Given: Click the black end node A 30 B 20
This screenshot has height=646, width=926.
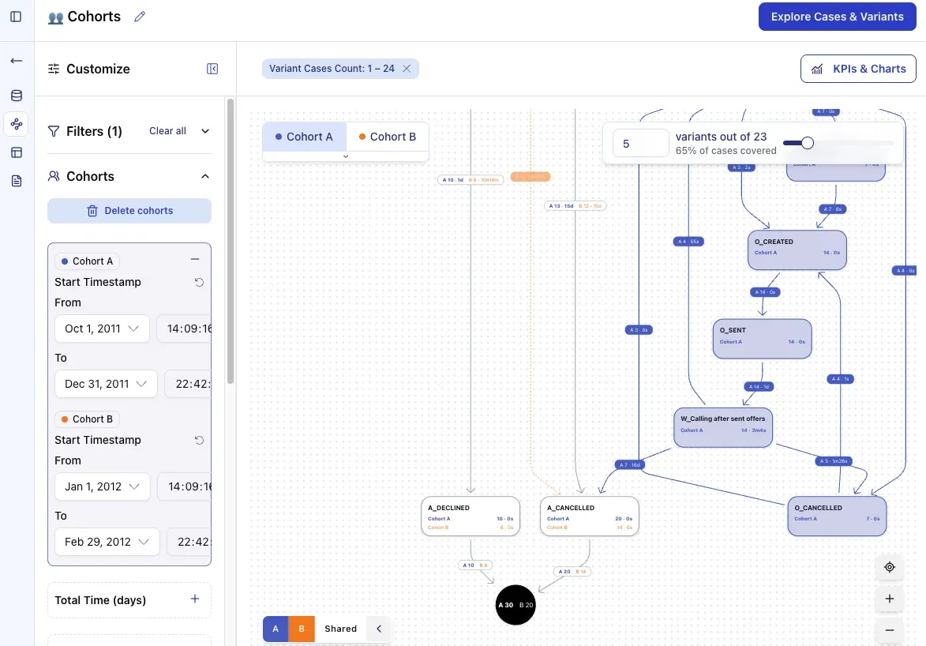Looking at the screenshot, I should click(x=515, y=605).
